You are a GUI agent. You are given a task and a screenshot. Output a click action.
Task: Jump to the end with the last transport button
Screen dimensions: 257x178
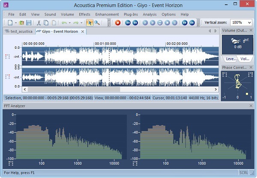click(193, 23)
